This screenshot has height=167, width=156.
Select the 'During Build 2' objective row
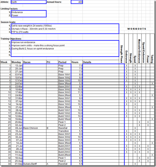(x=65, y=49)
